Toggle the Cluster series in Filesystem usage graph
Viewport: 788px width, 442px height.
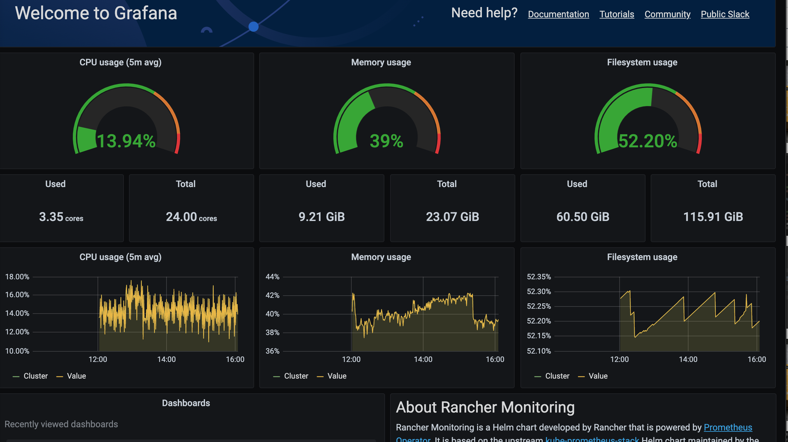tap(558, 376)
